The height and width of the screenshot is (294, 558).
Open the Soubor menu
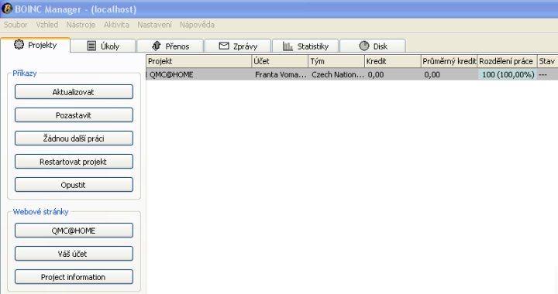pyautogui.click(x=15, y=25)
